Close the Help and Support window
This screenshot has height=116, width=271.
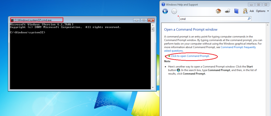266,5
